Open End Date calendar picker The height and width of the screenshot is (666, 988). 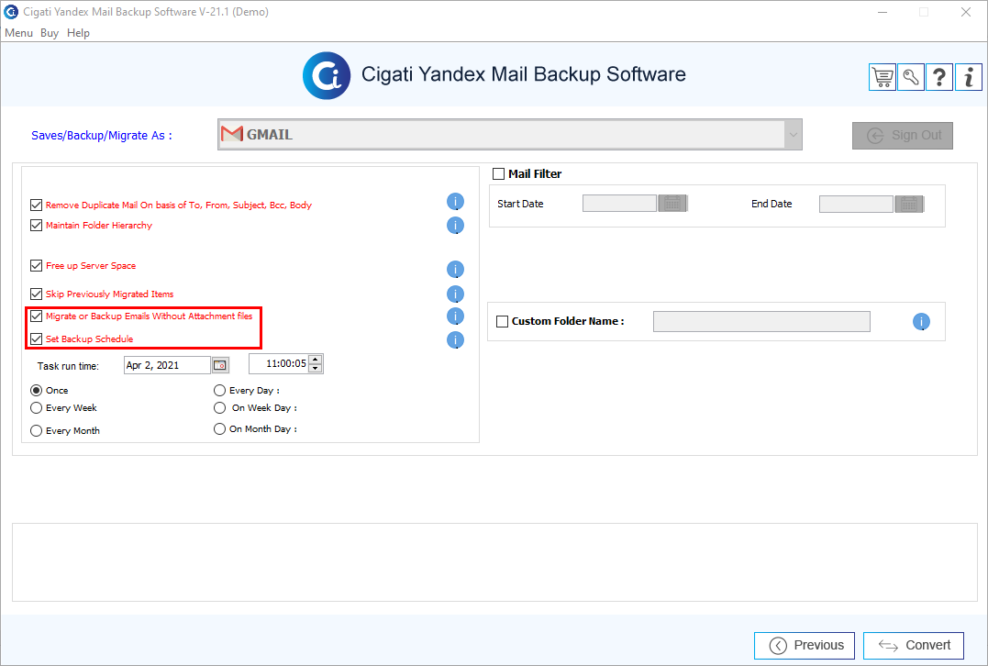pos(909,204)
